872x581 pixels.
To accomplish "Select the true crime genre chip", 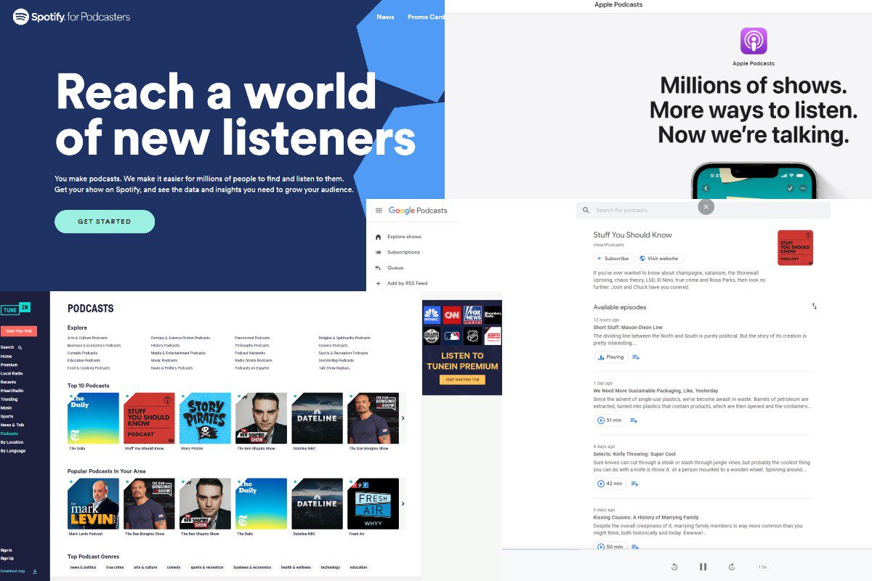I will 115,567.
